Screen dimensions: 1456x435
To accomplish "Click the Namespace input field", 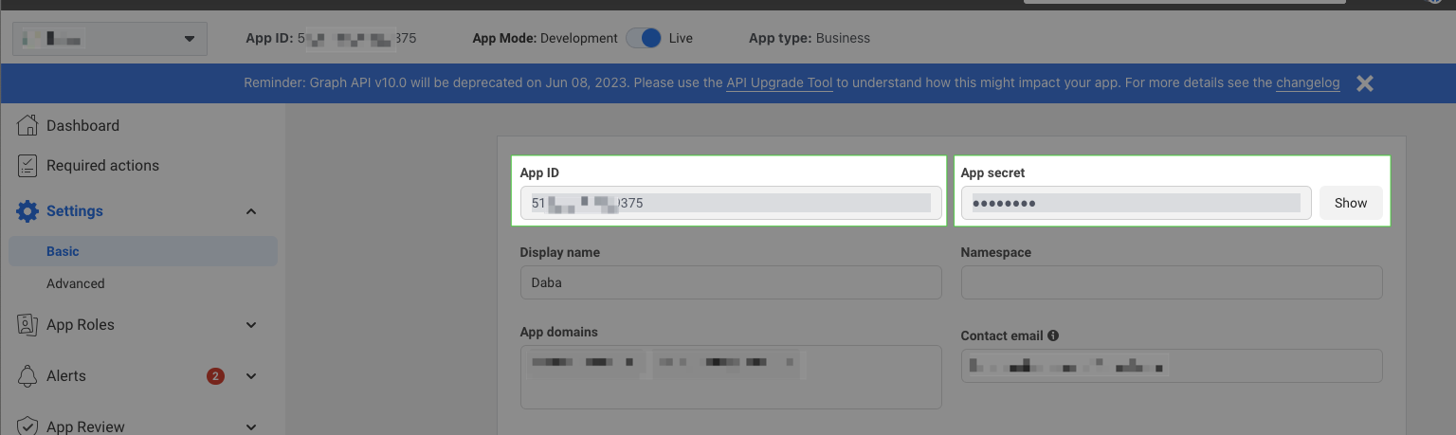I will 1171,282.
